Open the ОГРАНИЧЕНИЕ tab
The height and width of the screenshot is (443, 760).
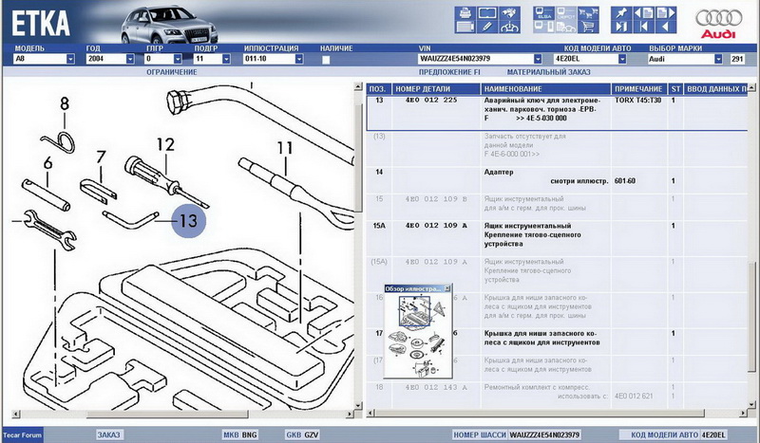click(x=171, y=71)
